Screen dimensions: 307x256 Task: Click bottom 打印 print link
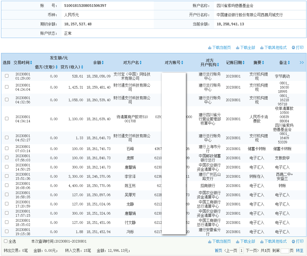298,241
